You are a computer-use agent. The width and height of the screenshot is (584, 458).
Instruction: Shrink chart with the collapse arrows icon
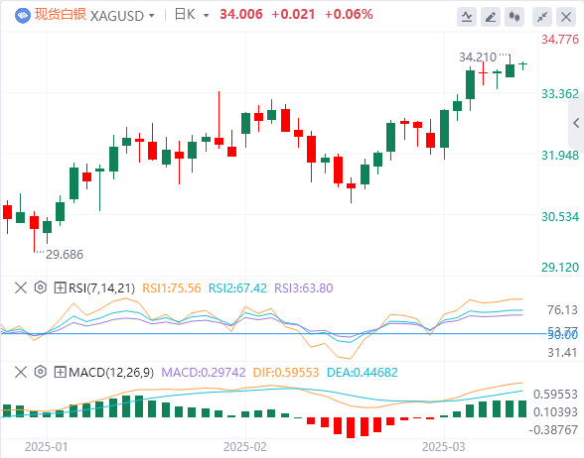(x=542, y=17)
